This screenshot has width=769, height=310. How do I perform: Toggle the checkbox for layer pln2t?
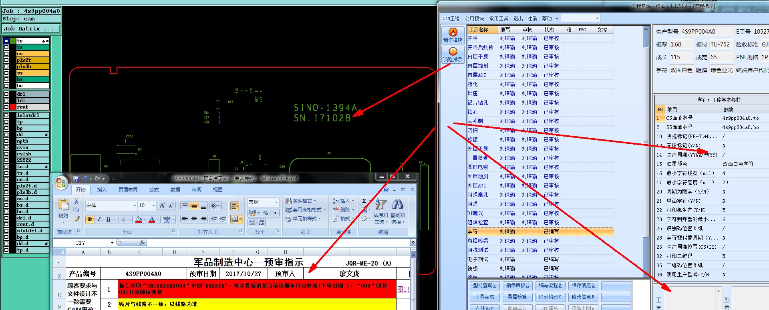[6, 60]
